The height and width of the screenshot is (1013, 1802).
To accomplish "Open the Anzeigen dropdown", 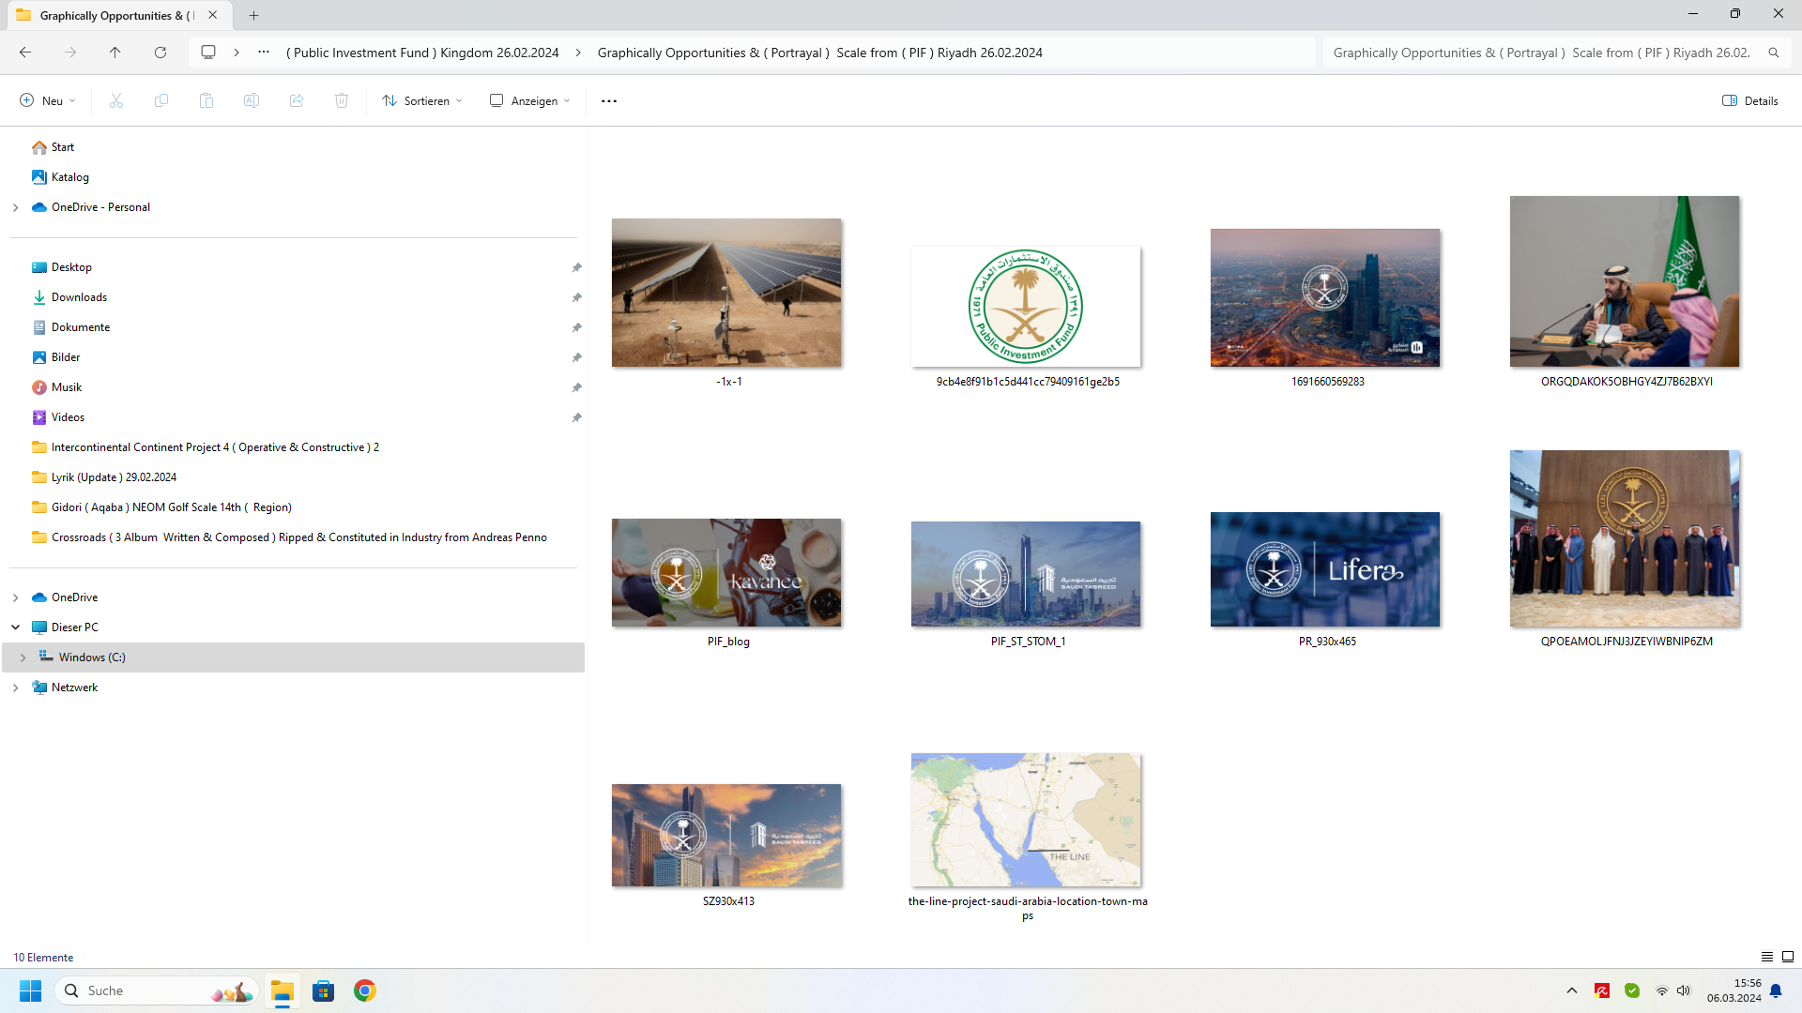I will click(530, 100).
